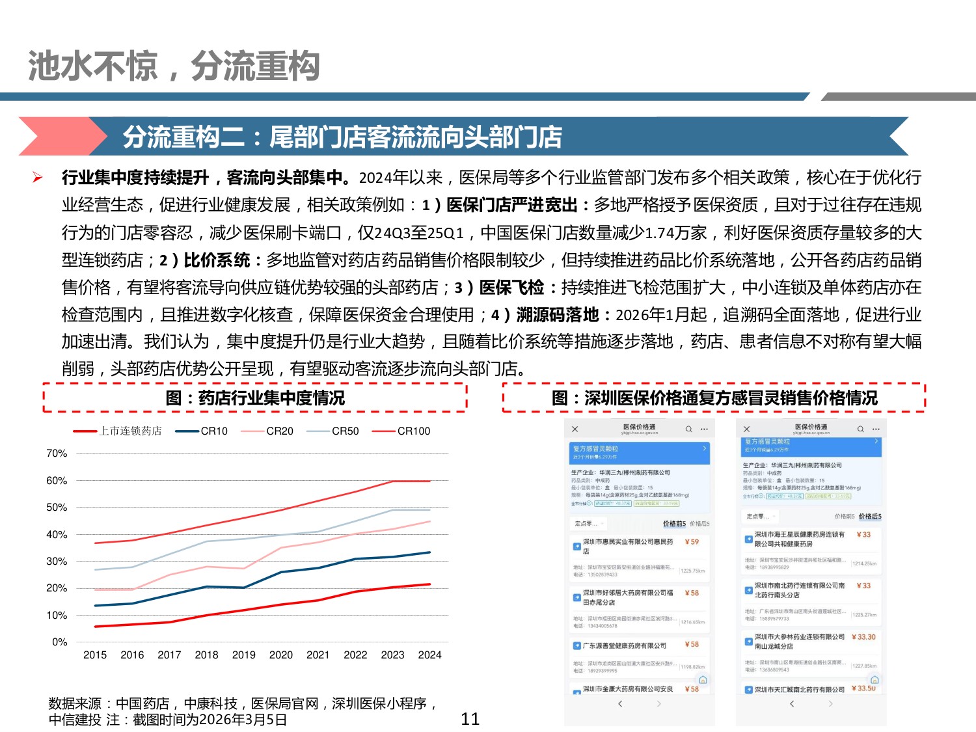Viewport: 976px width, 732px height.
Task: Click the ¥33.50 price in right phone
Action: 863,688
